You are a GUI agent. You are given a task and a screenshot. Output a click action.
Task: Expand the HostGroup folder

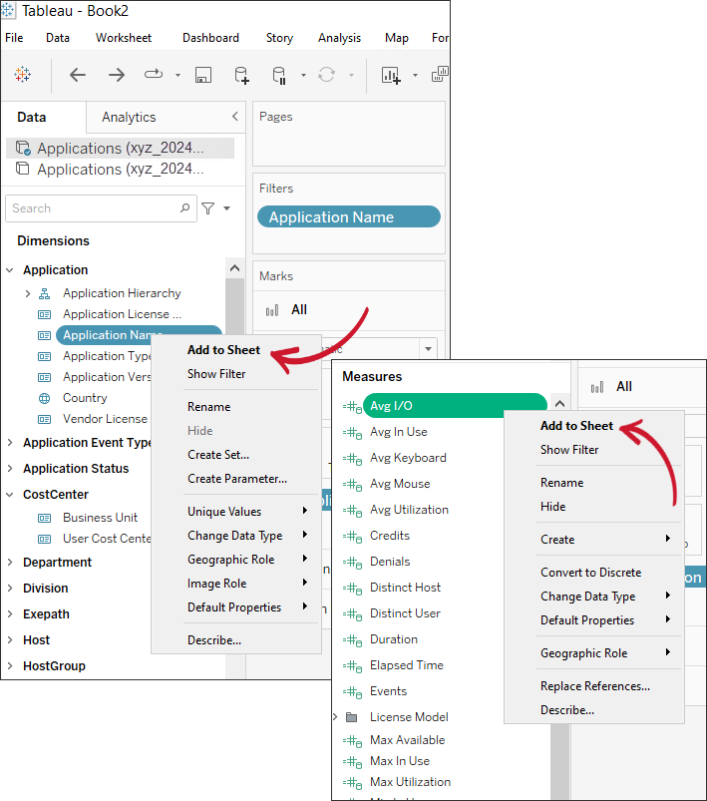[10, 665]
